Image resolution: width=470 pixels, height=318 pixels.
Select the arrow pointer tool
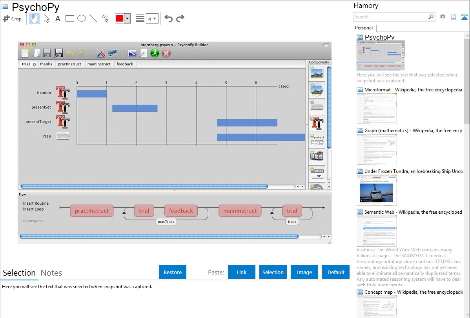pos(46,18)
